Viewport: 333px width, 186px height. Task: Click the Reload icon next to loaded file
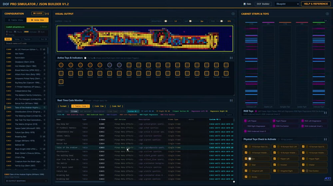[x=44, y=27]
